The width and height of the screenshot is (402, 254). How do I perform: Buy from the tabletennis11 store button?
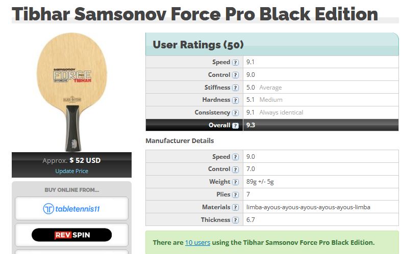click(x=71, y=209)
